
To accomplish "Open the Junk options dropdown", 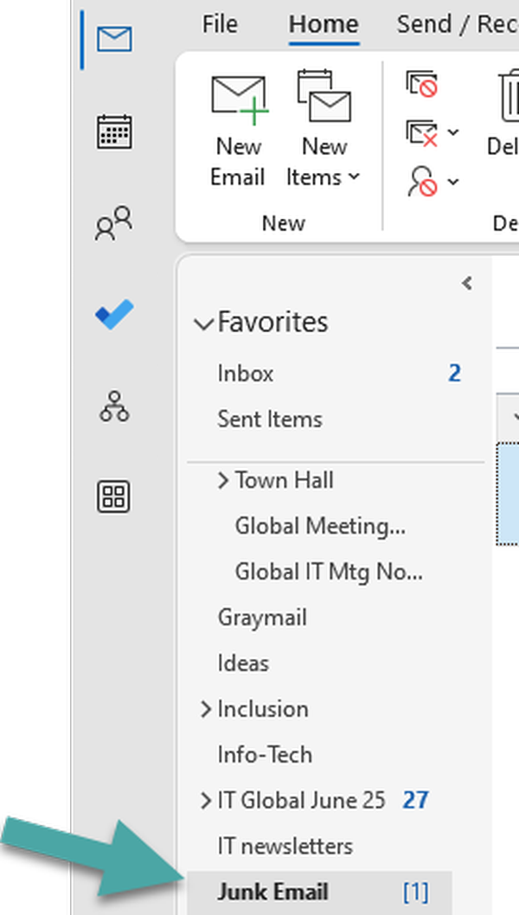I will 453,182.
